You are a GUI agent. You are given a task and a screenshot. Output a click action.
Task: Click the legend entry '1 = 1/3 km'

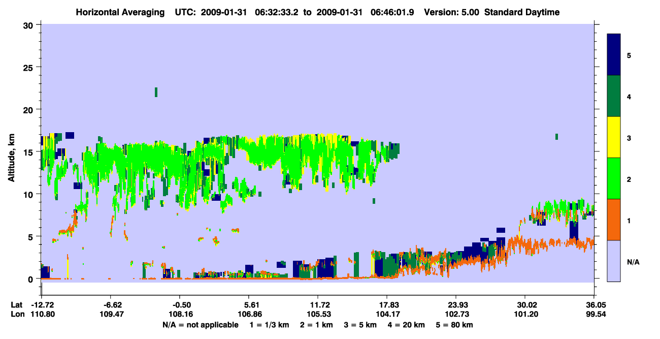tap(269, 324)
